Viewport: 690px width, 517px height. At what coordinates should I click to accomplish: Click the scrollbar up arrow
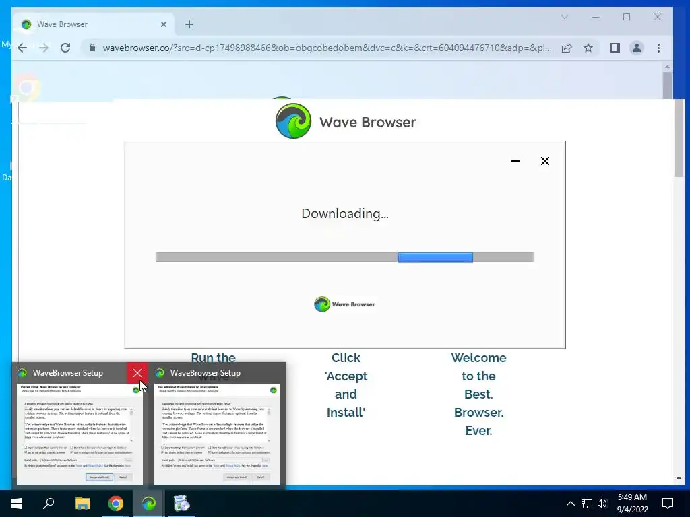click(667, 67)
